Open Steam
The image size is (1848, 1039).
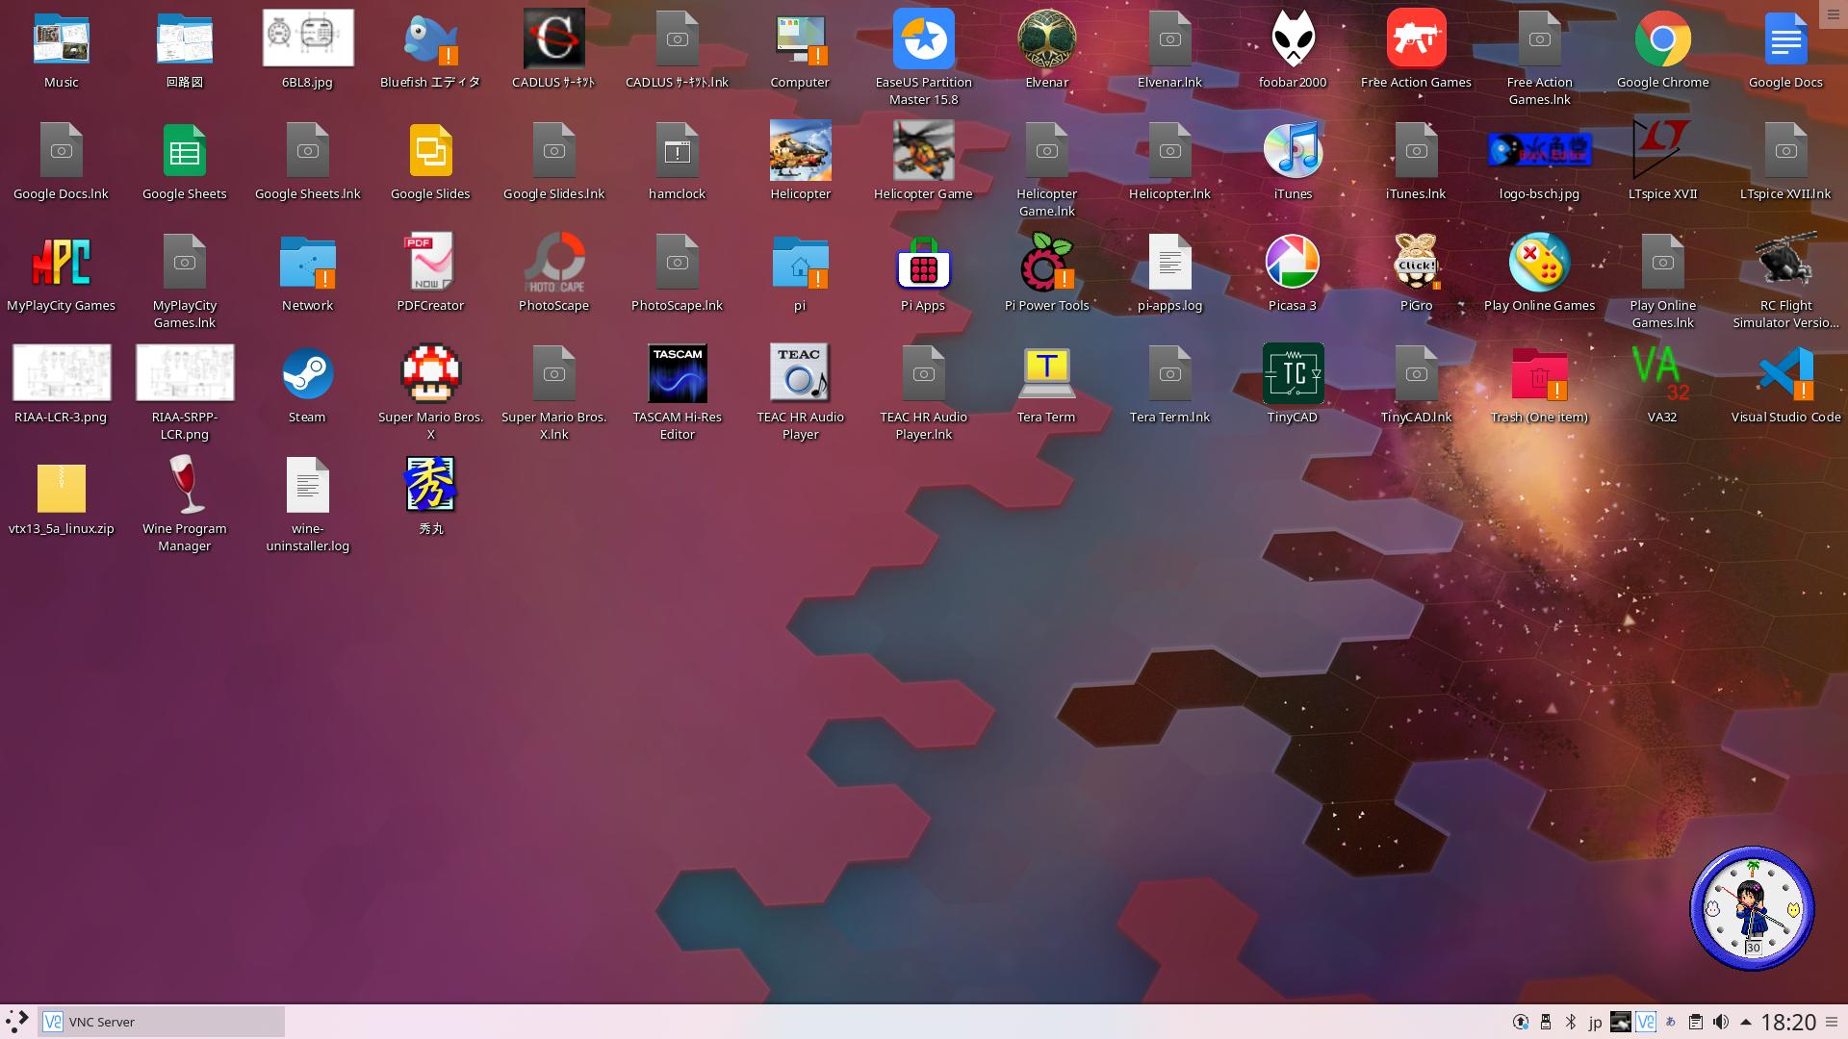(x=307, y=373)
